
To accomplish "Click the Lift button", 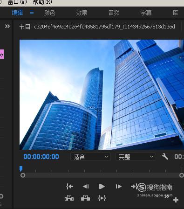I will (69, 198).
